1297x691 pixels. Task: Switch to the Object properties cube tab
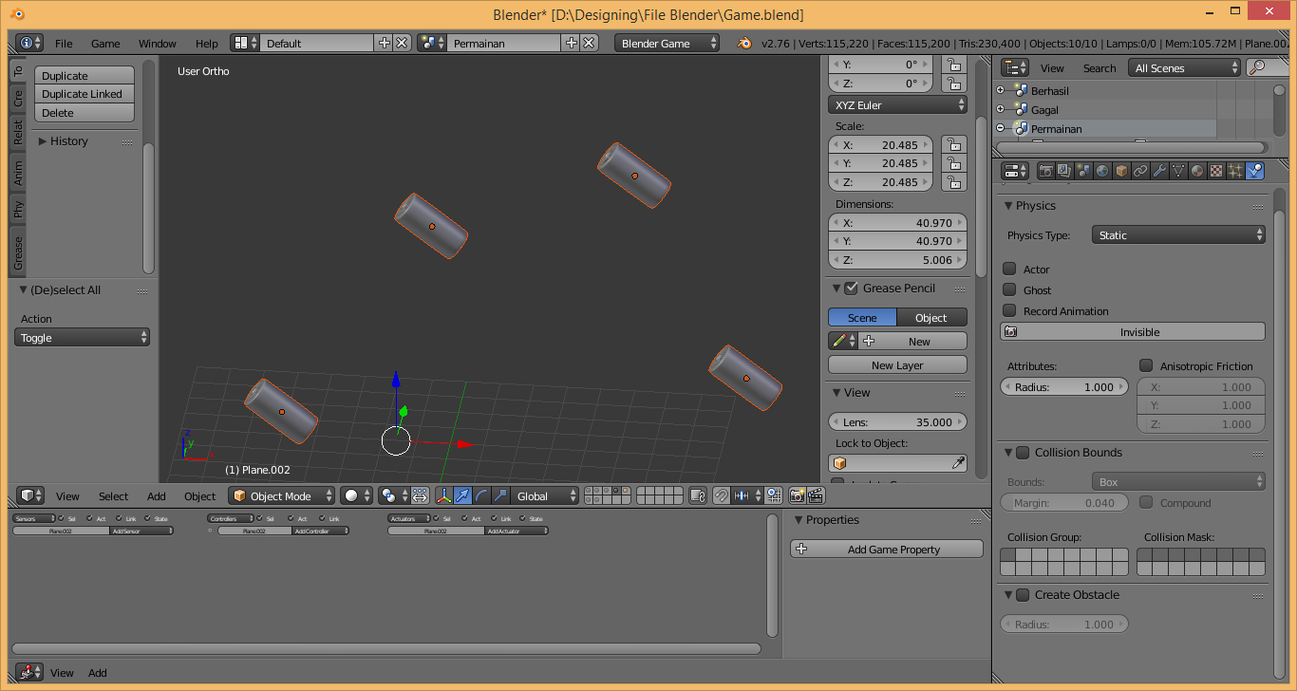click(1121, 171)
